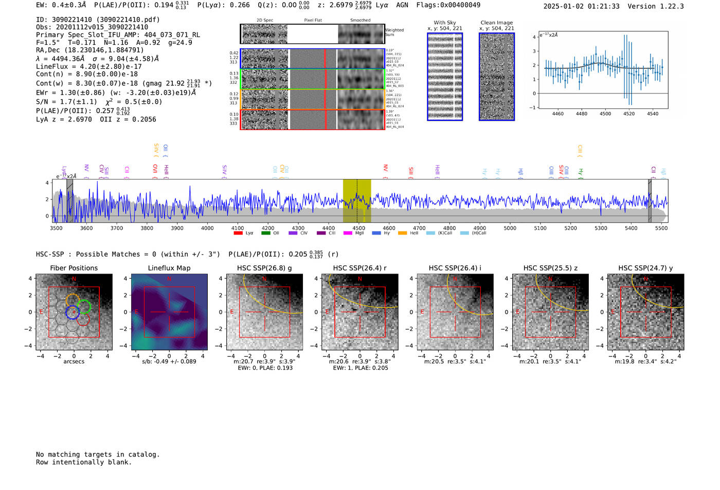This screenshot has width=720, height=490.
Task: Click the hatched grey band near 5460 Å
Action: point(650,201)
